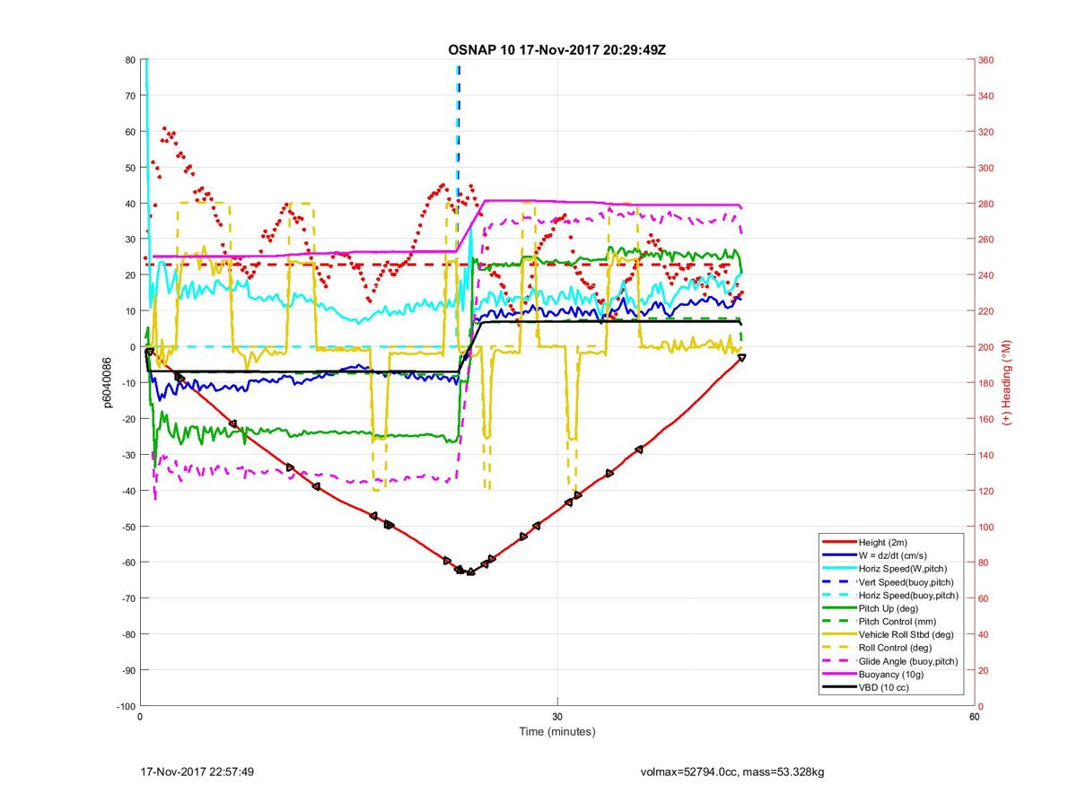
Task: Click the right axis label "(+) Heading (°M)"
Action: [x=1007, y=383]
